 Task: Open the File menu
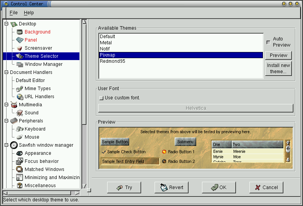tap(13, 13)
